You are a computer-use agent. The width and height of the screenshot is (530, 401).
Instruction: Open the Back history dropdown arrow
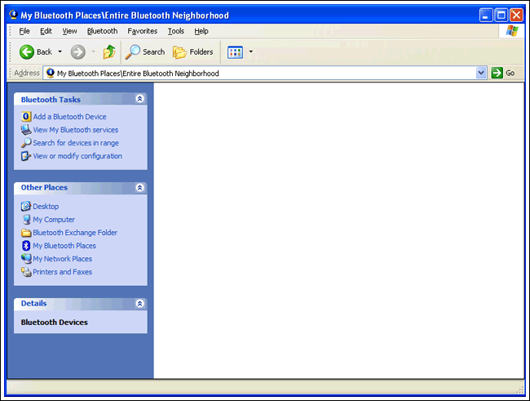[60, 51]
